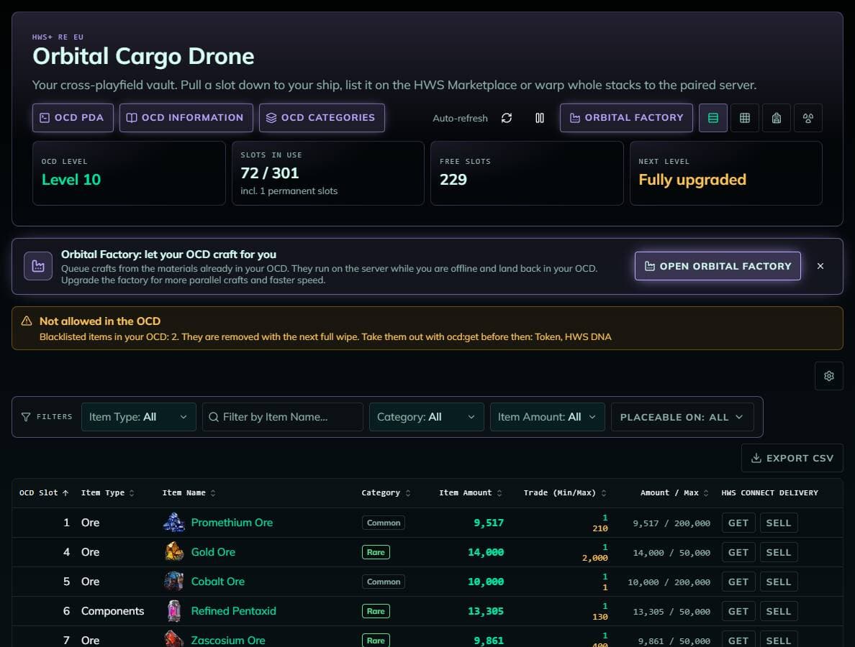Click GET in the Gold Ore row

click(x=738, y=552)
